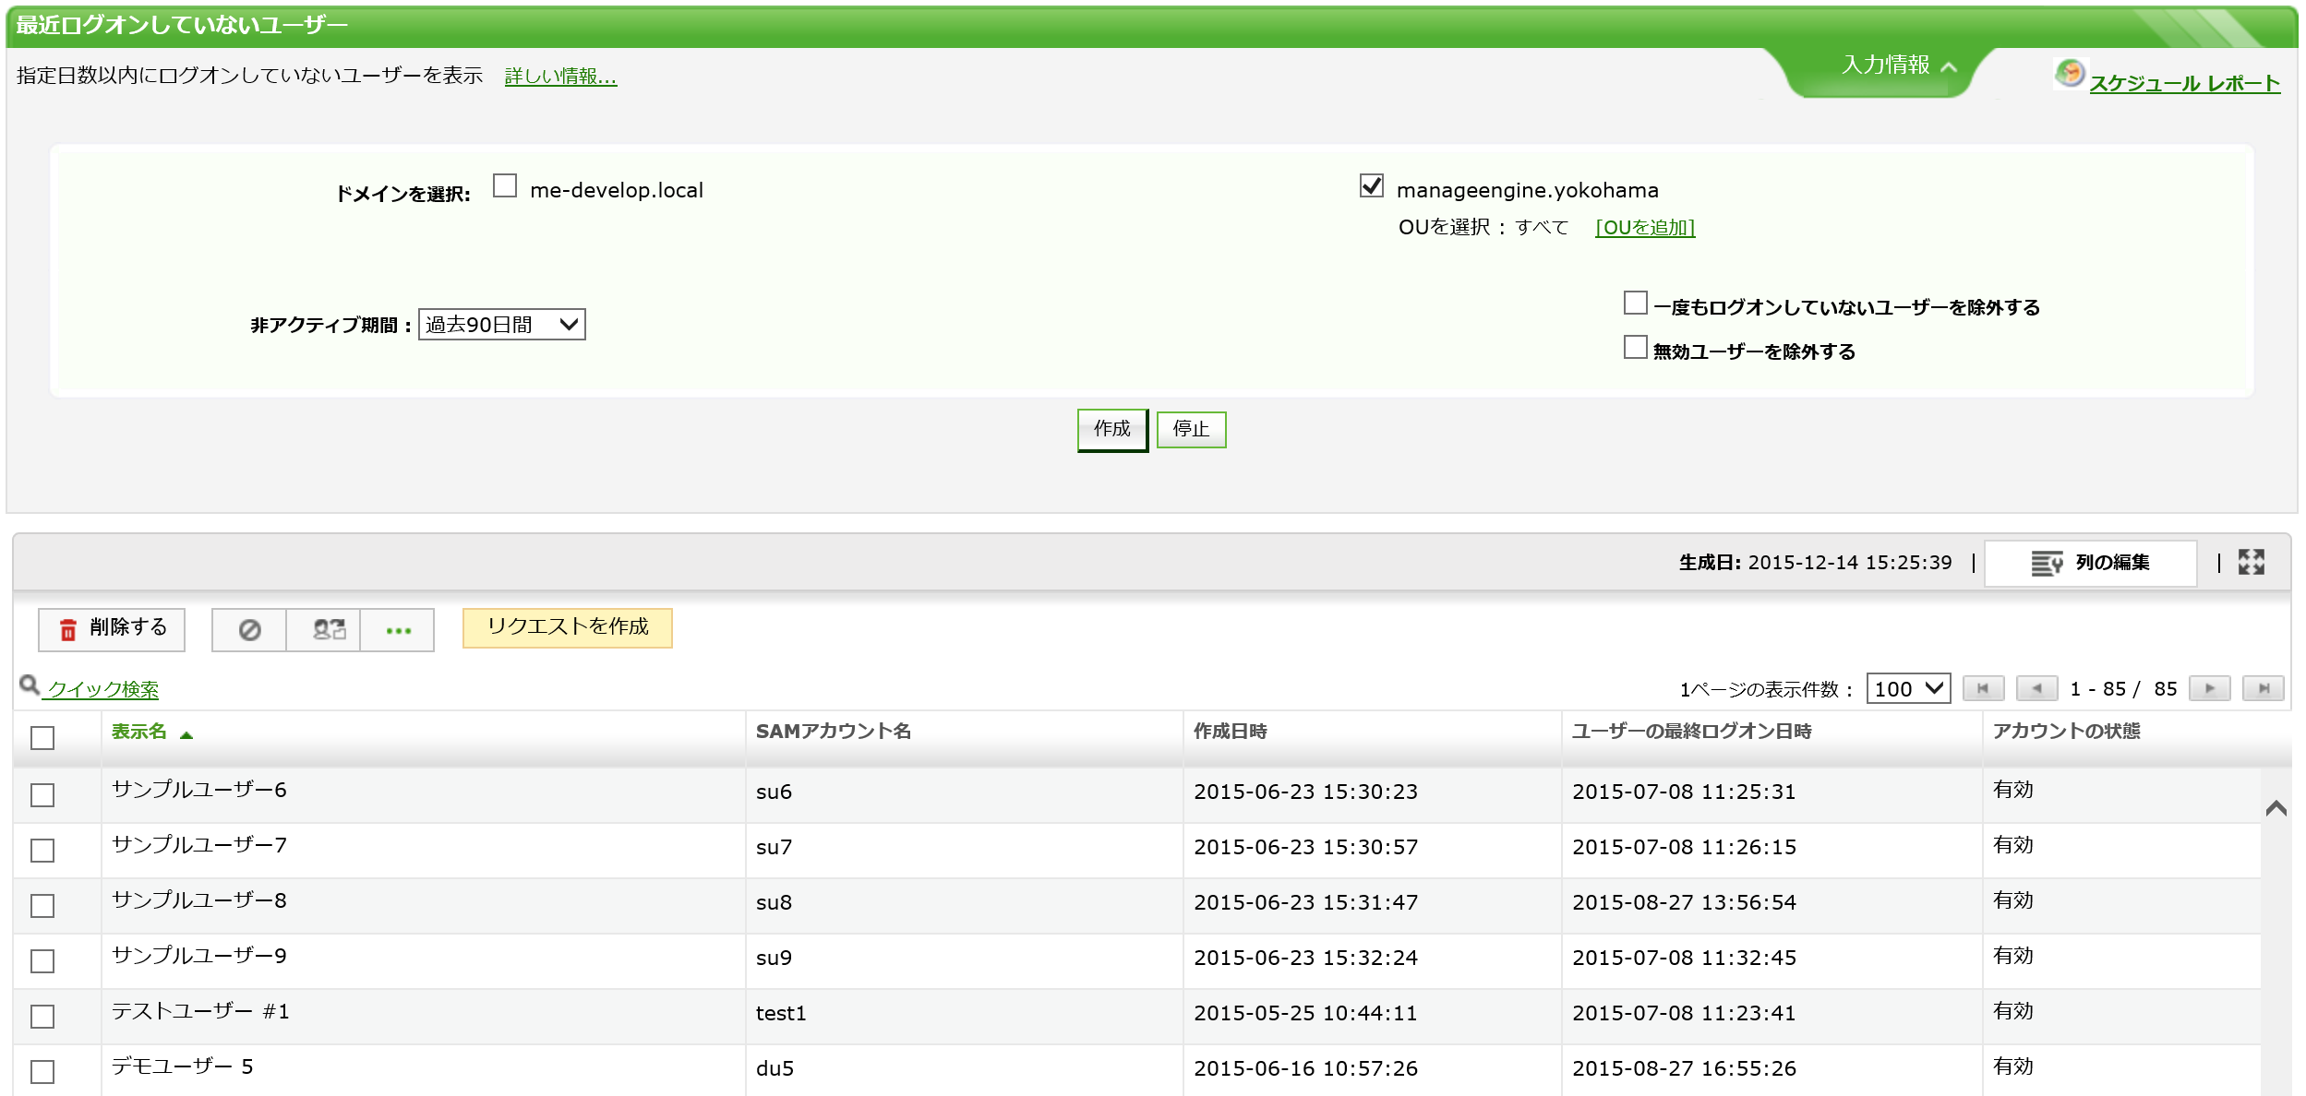Click the quick search magnifier icon
The image size is (2306, 1096).
(30, 685)
